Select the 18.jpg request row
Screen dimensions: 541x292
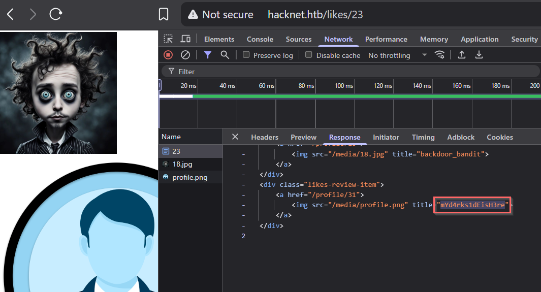pos(182,164)
